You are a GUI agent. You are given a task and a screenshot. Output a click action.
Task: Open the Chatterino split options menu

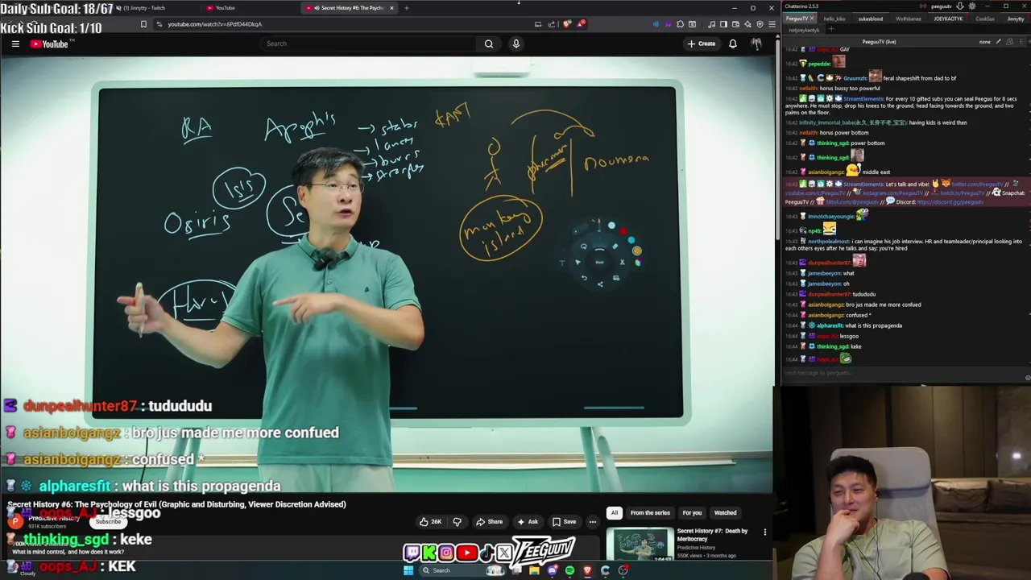(x=1021, y=42)
